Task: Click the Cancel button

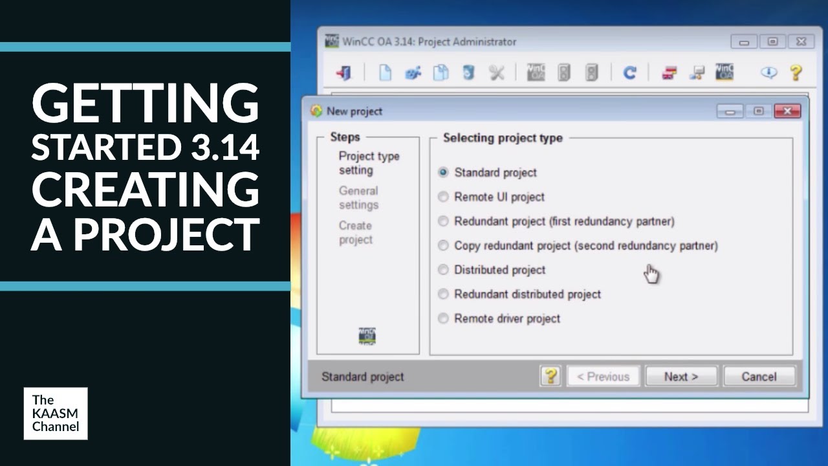Action: click(x=759, y=377)
